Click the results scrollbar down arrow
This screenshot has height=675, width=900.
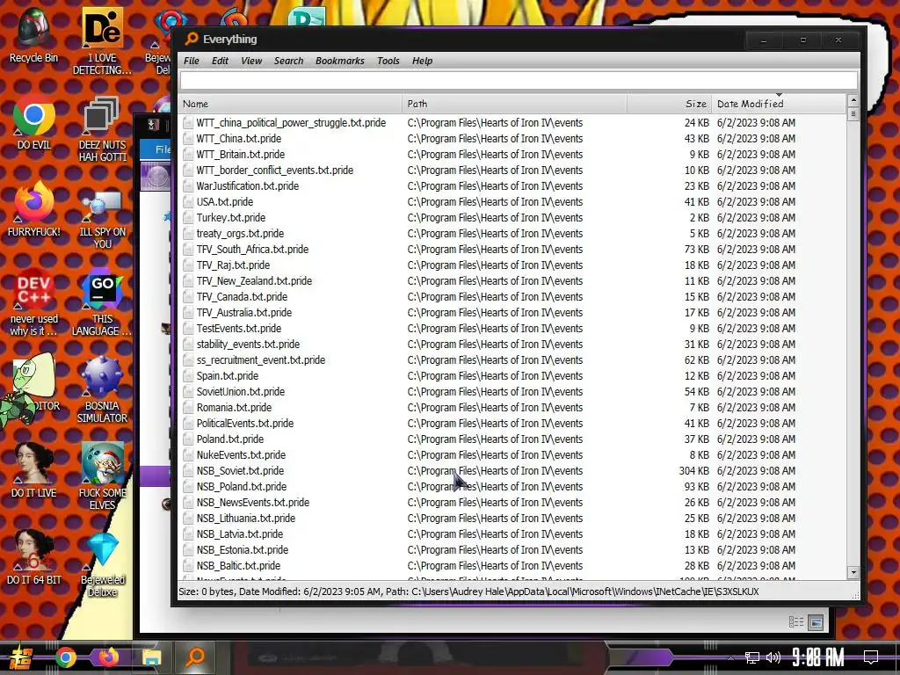point(853,572)
